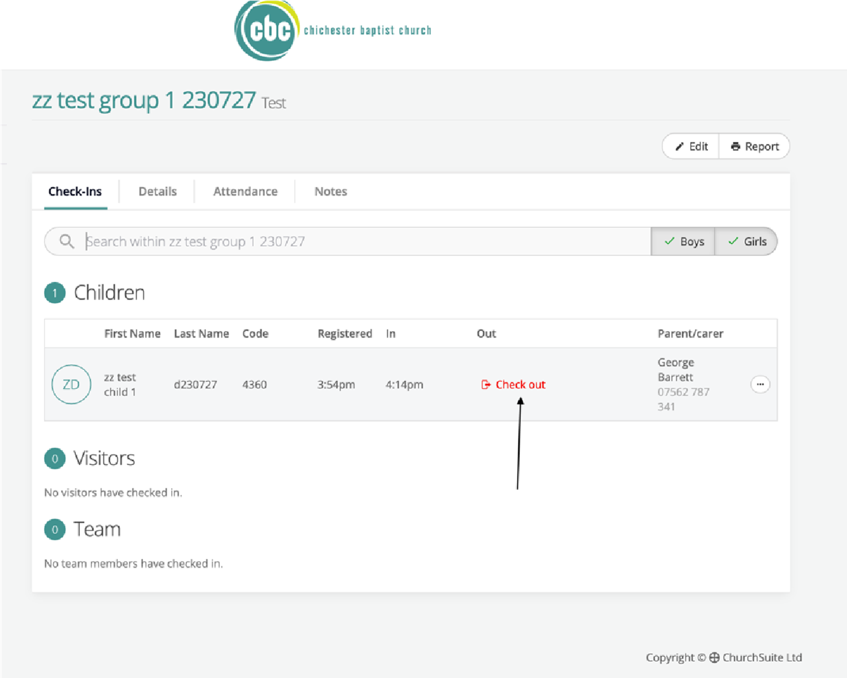Switch to the Details tab
The image size is (847, 678).
(157, 191)
